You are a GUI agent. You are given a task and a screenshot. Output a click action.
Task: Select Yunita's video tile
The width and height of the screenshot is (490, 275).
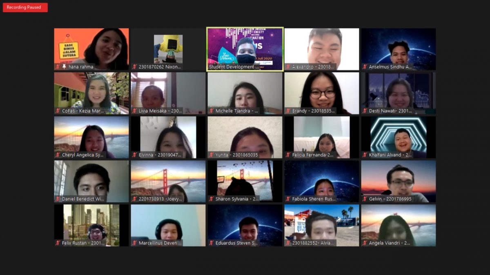(x=245, y=137)
